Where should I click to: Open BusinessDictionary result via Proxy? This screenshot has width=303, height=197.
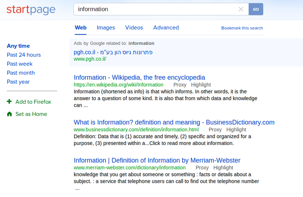(215, 130)
